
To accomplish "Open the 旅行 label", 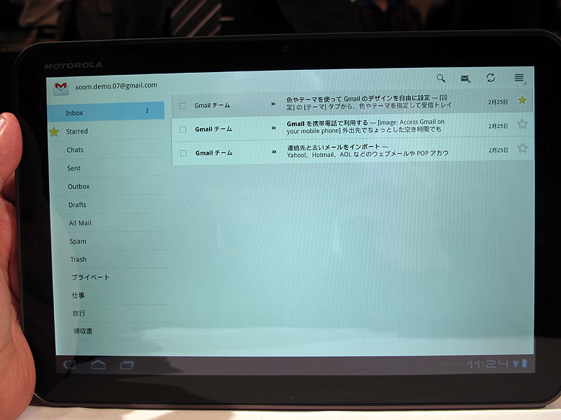I will 112,313.
